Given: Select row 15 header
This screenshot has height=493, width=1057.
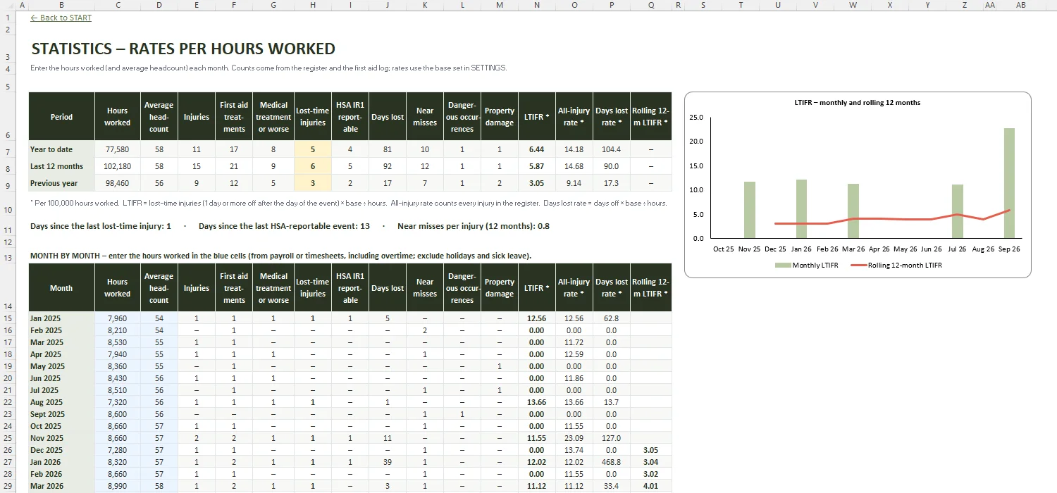Looking at the screenshot, I should click(7, 318).
